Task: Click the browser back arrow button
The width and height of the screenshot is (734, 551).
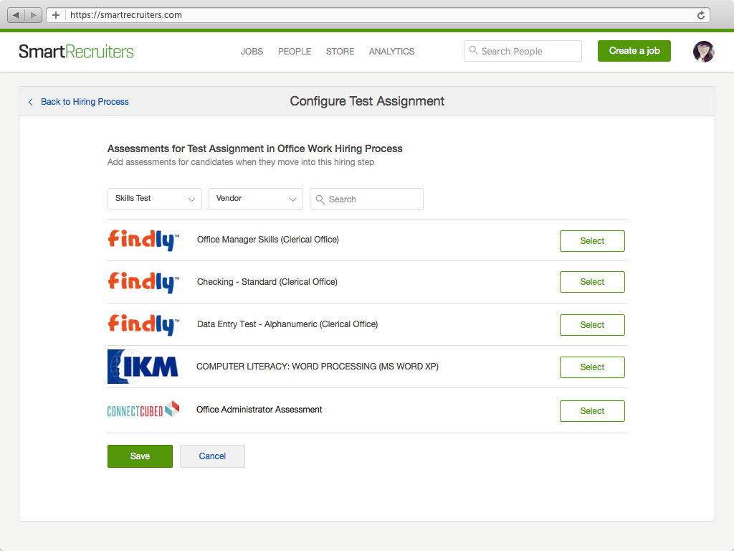Action: (x=16, y=15)
